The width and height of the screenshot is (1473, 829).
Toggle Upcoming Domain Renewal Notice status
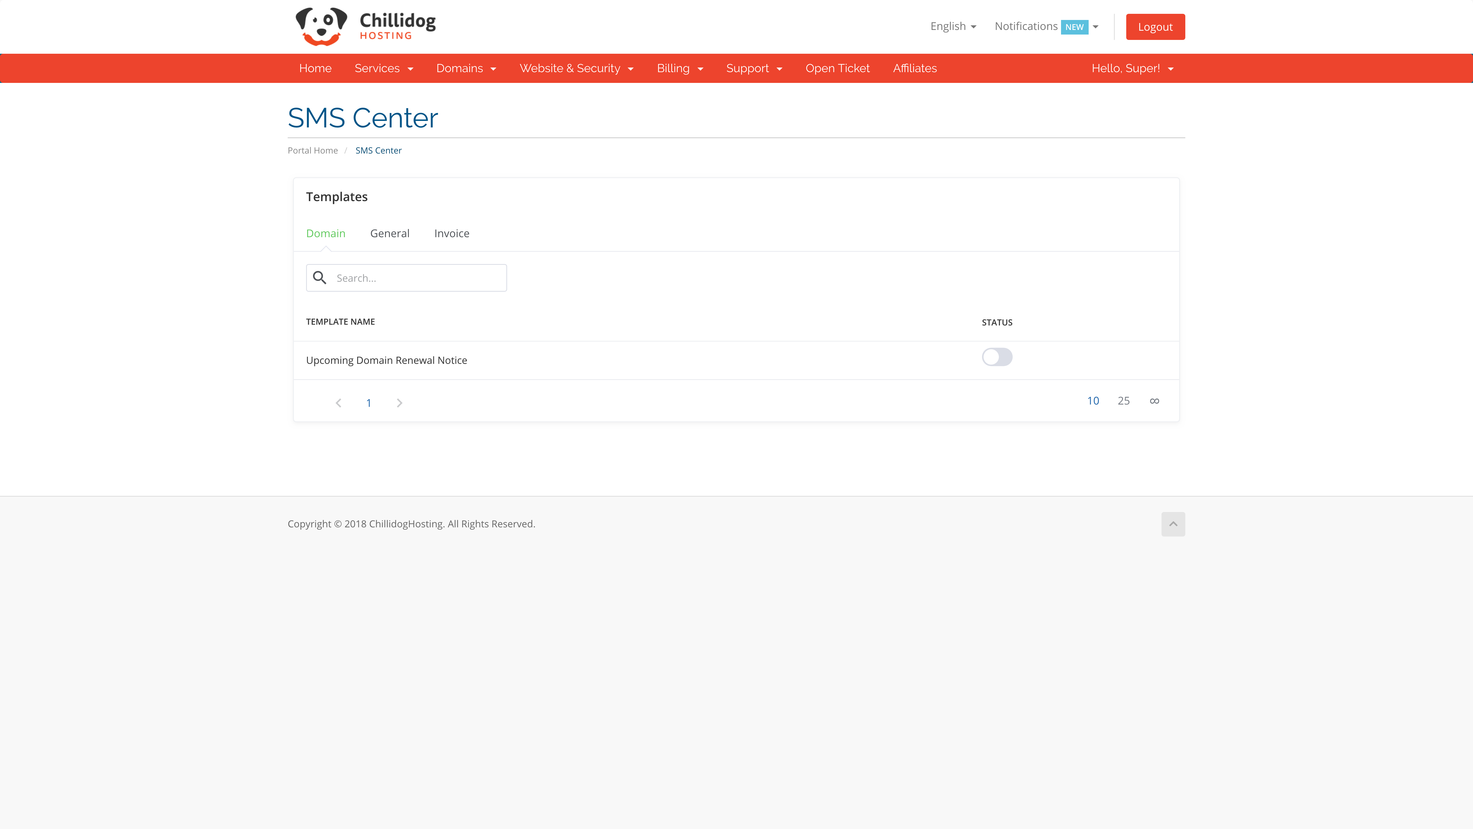tap(997, 357)
